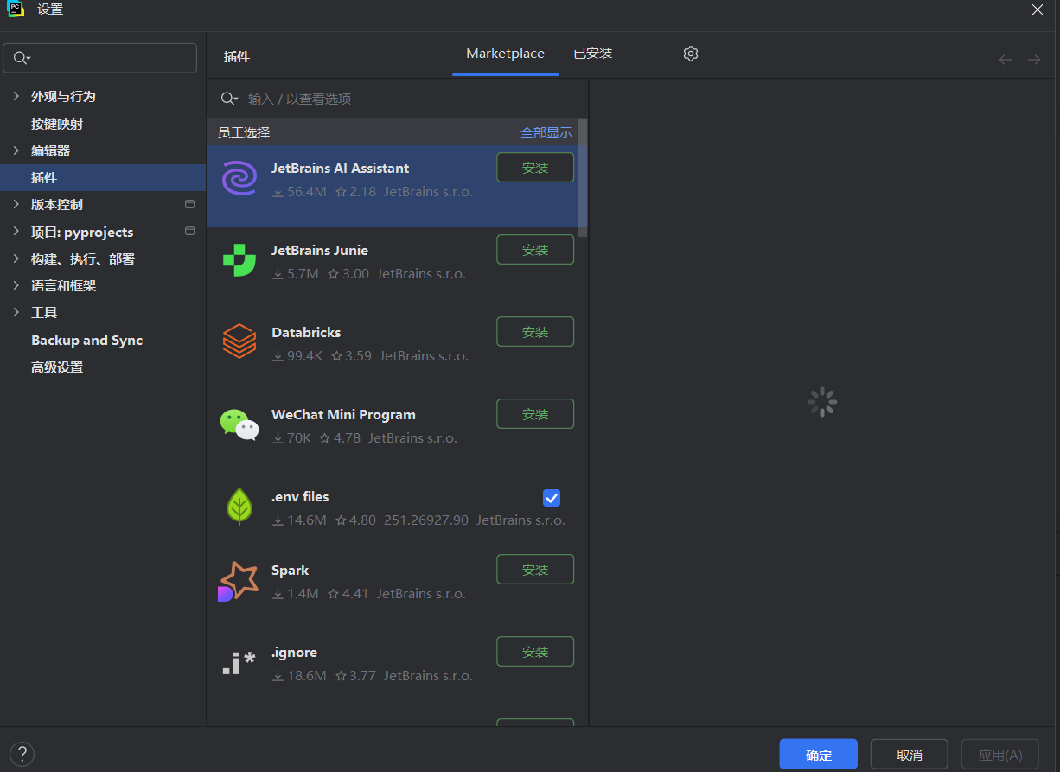Install the Spark plugin
Image resolution: width=1060 pixels, height=772 pixels.
click(535, 570)
